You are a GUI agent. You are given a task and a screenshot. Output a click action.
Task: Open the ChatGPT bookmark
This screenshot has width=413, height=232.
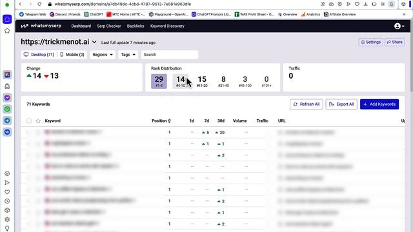click(94, 14)
